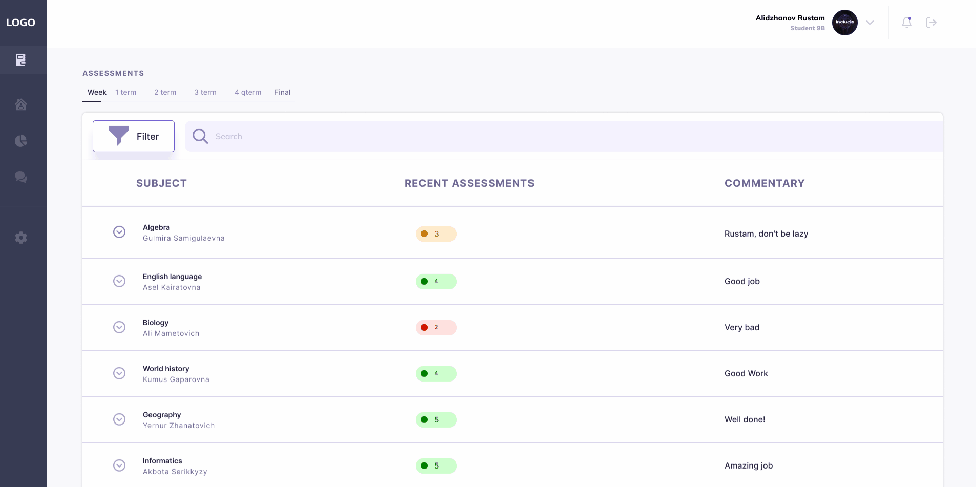
Task: Click the LOGO link
Action: pos(20,23)
